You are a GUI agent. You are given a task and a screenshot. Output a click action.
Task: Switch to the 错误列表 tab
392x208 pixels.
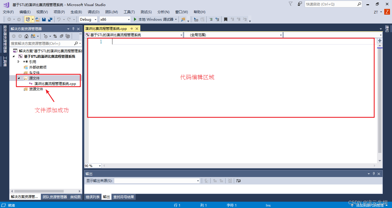92,197
